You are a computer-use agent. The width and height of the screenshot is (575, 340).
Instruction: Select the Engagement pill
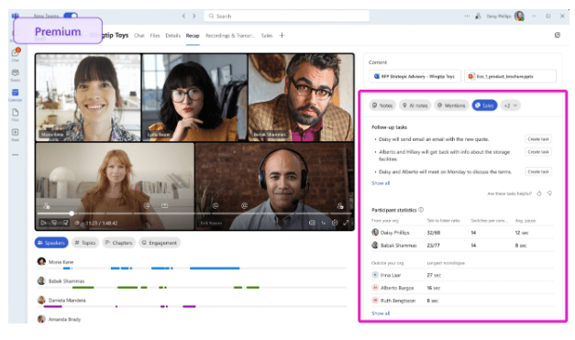pyautogui.click(x=160, y=243)
